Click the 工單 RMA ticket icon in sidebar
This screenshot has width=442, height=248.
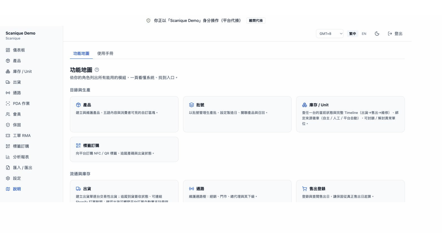point(8,136)
